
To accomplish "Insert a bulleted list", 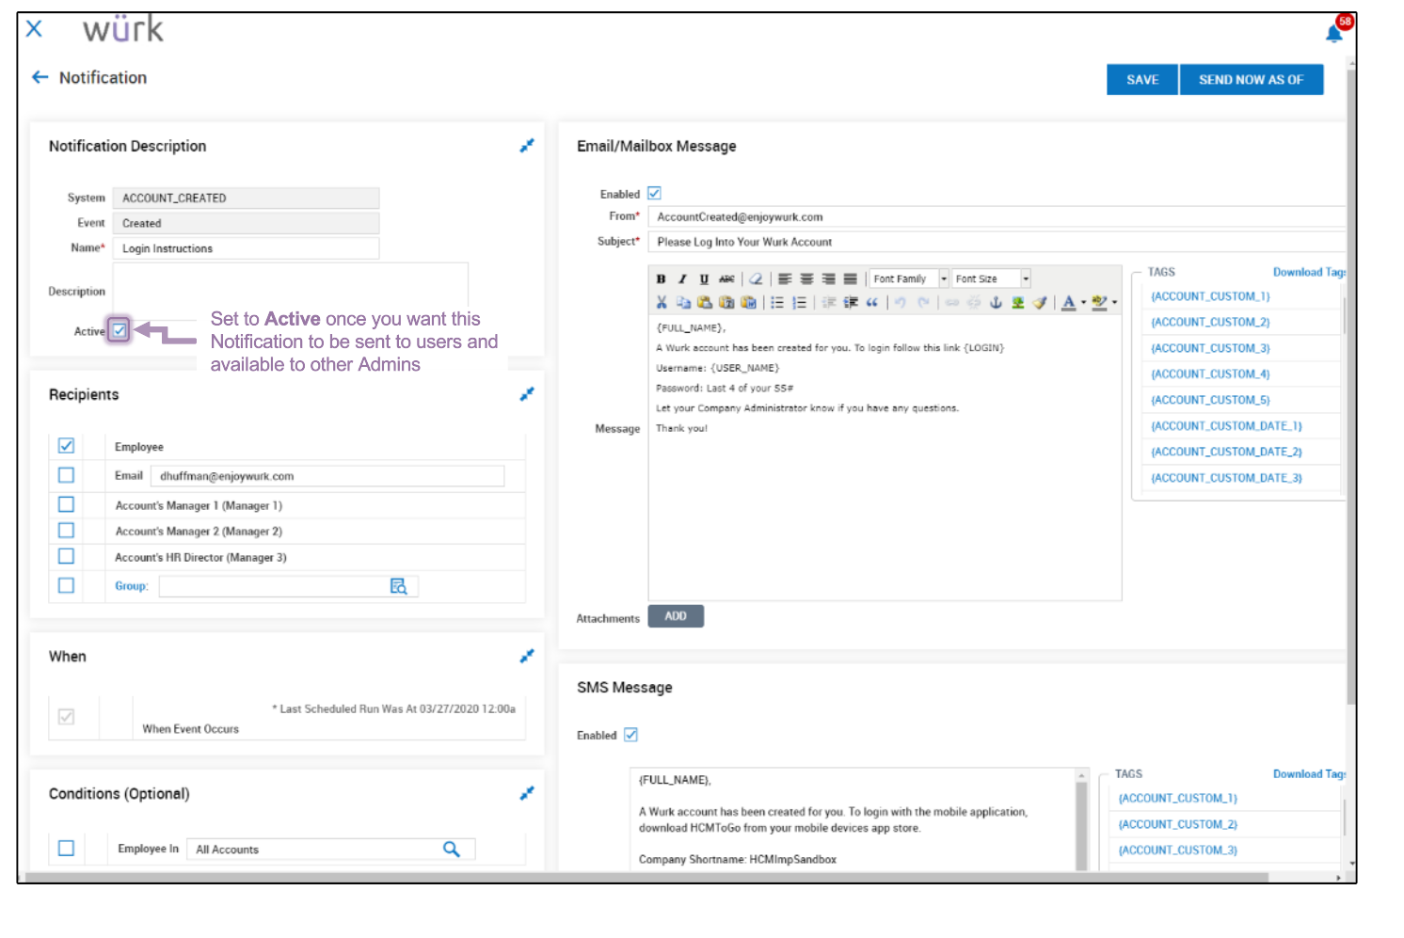I will (x=777, y=302).
